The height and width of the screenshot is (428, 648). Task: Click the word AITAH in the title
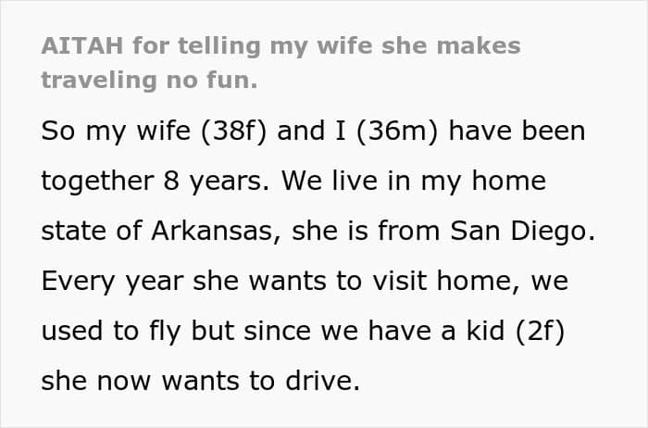click(x=82, y=45)
